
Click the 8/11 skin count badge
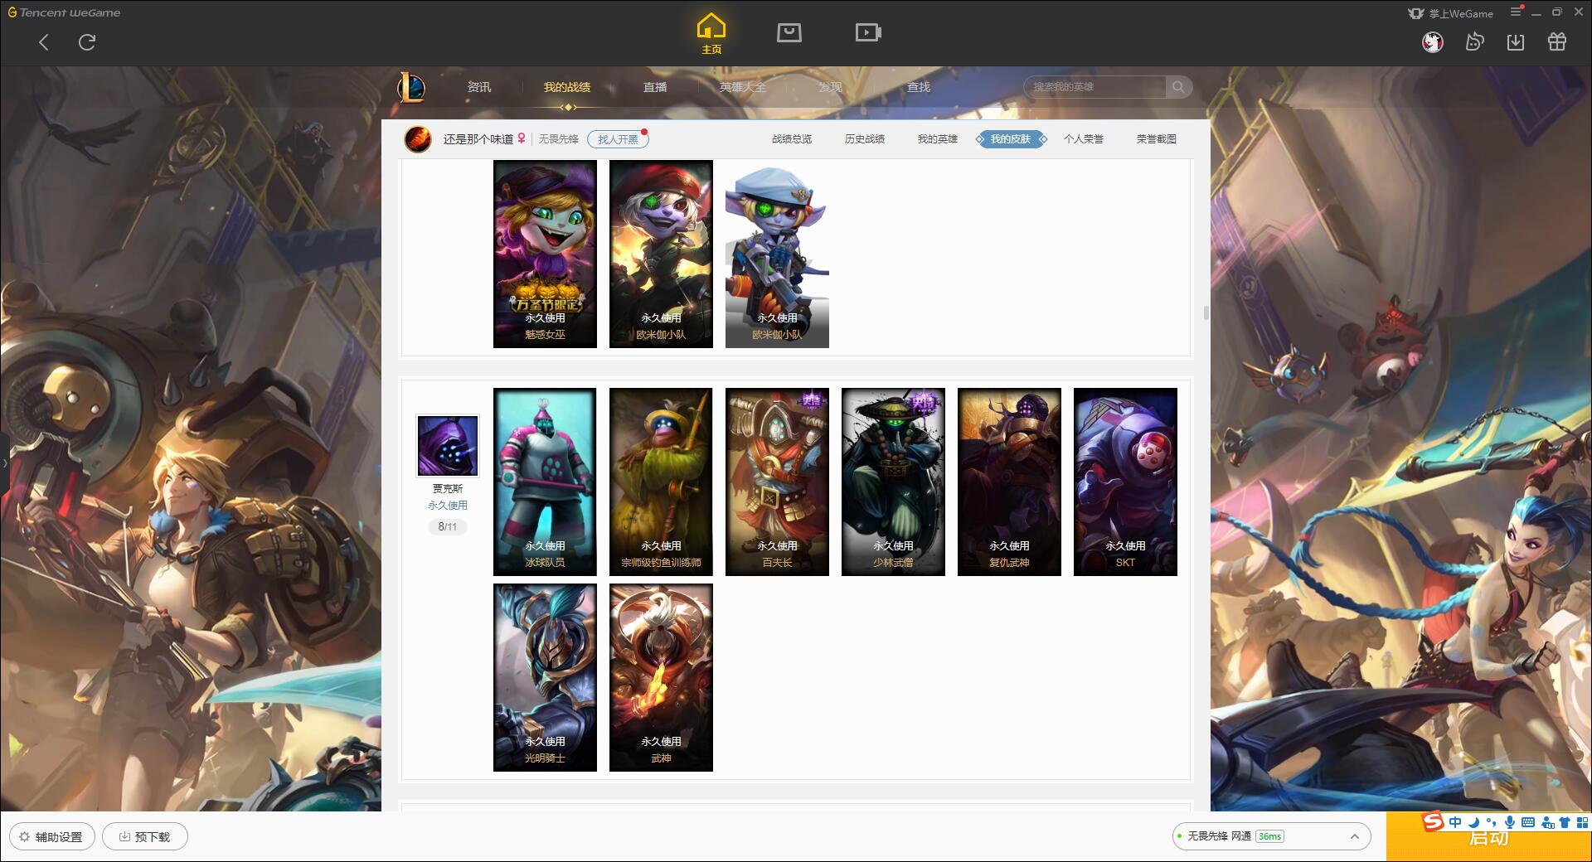pos(448,526)
